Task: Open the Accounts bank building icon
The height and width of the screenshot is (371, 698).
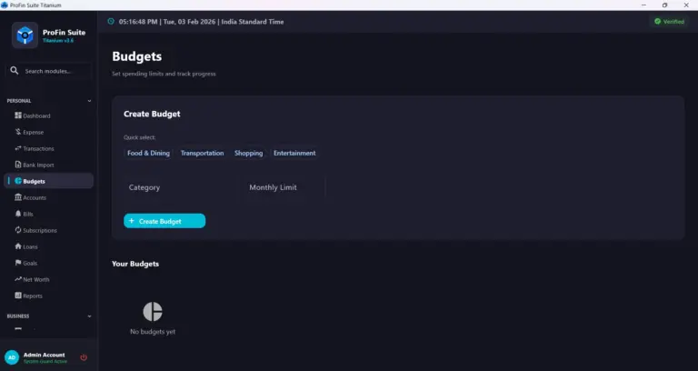Action: (18, 196)
